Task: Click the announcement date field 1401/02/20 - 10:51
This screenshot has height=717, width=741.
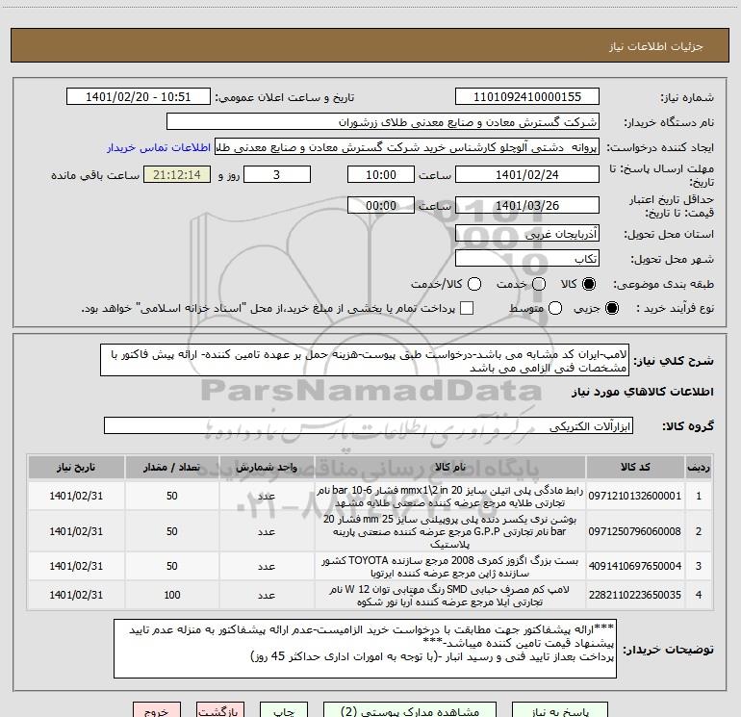Action: [x=139, y=97]
